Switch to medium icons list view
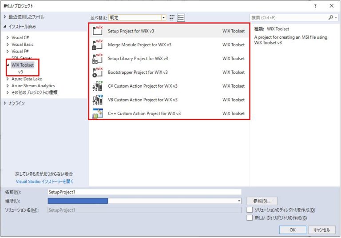Image resolution: width=341 pixels, height=238 pixels. (181, 18)
